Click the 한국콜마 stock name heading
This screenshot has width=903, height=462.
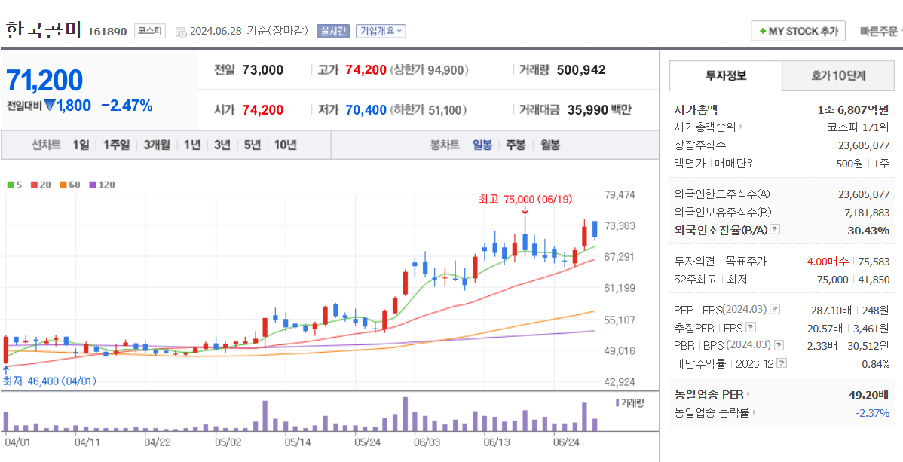pyautogui.click(x=44, y=30)
